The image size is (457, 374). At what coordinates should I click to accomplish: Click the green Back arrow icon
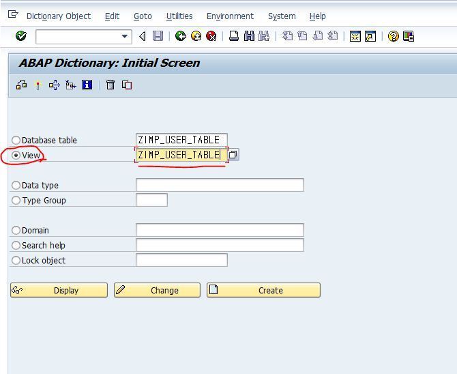(x=181, y=36)
